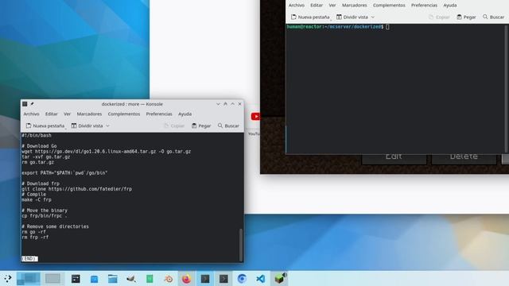Screen dimensions: 509x286
Task: Click the scrollbar in the dockerized Konsole
Action: tap(241, 245)
